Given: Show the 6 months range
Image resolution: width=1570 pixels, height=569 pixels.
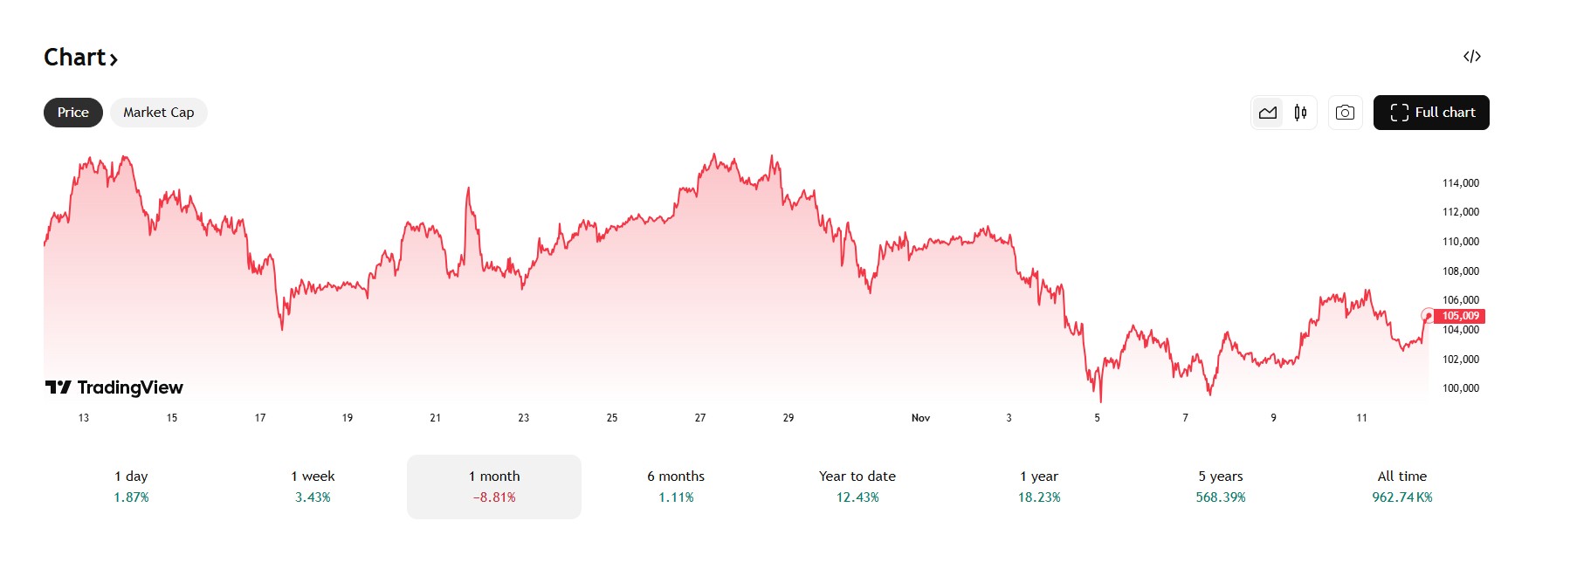Looking at the screenshot, I should click(x=676, y=486).
